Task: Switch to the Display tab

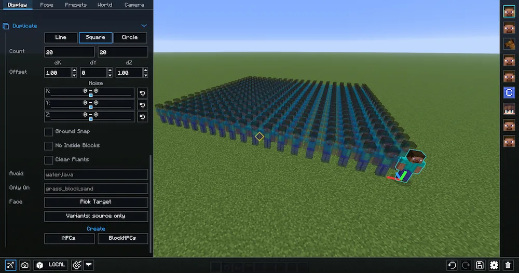Action: [x=17, y=5]
